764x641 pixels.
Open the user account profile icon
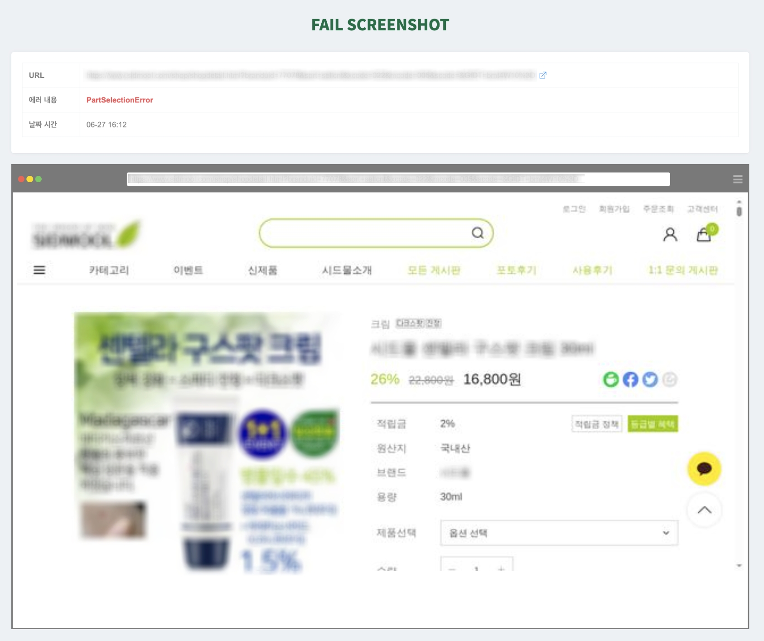pyautogui.click(x=670, y=234)
